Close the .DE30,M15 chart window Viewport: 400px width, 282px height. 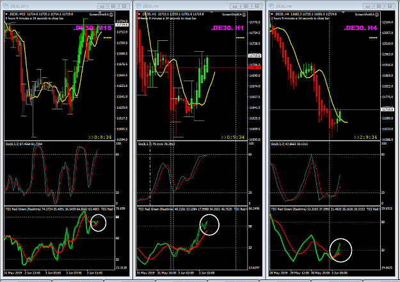pos(124,6)
